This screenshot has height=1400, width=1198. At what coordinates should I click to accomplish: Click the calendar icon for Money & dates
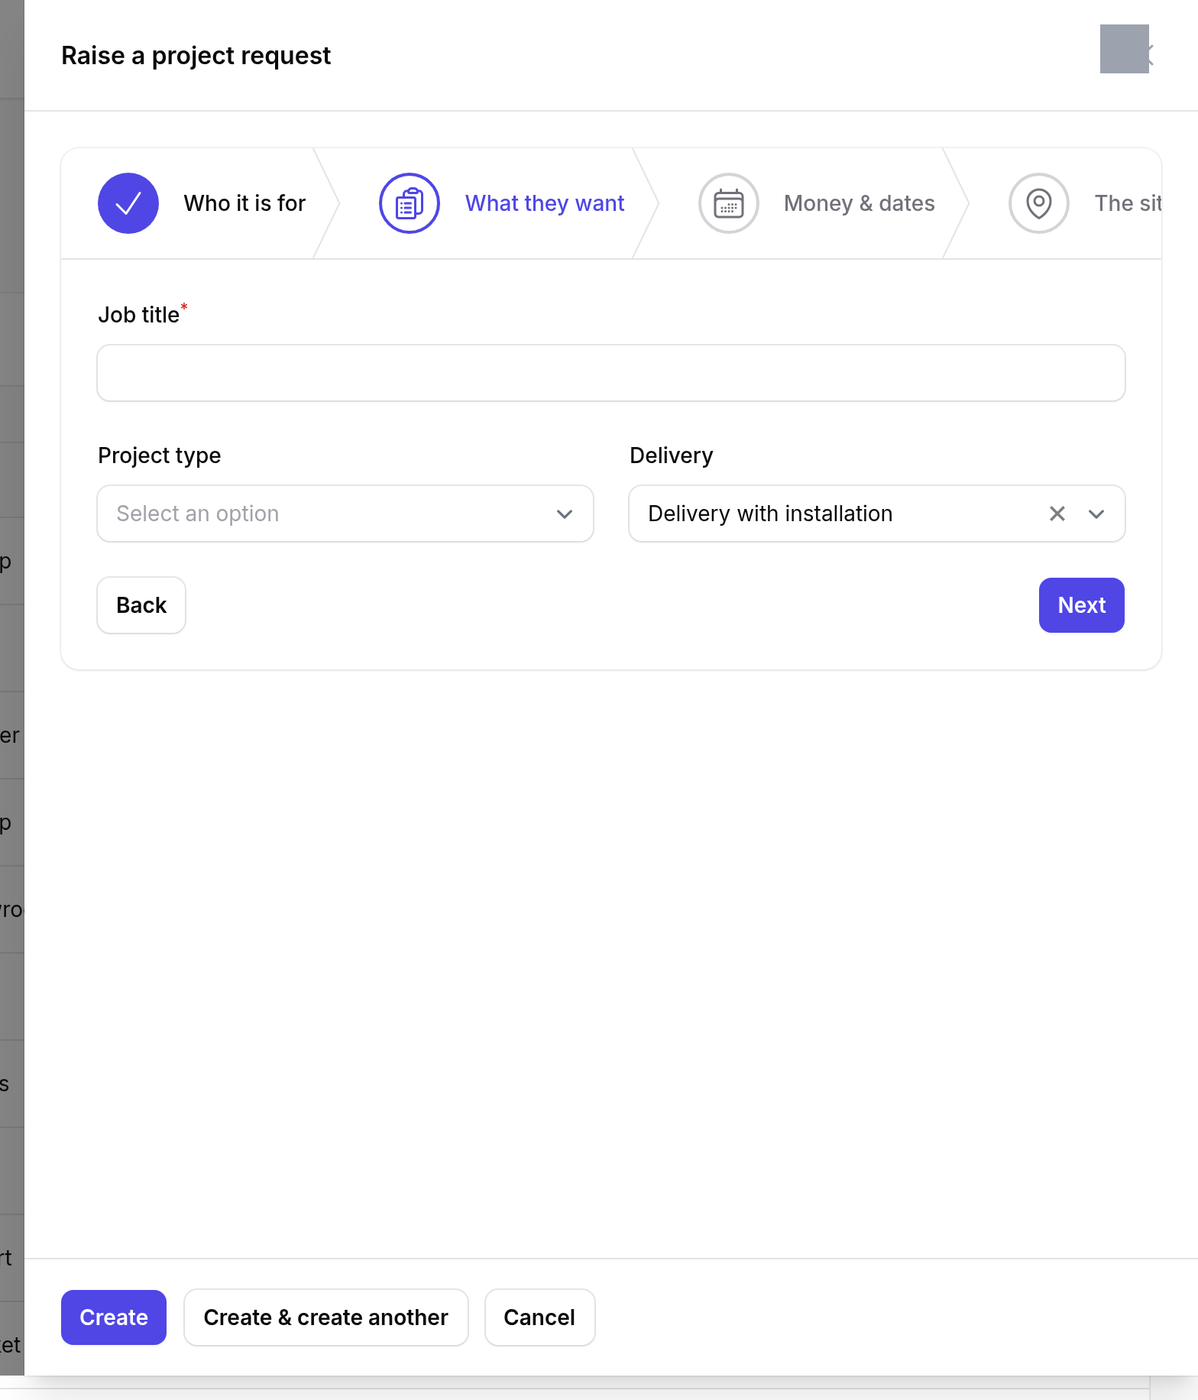(729, 203)
